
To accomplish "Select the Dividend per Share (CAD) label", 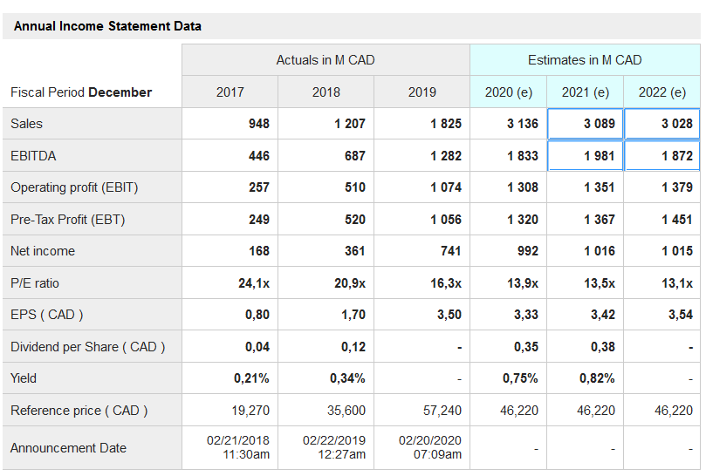I will pos(87,347).
